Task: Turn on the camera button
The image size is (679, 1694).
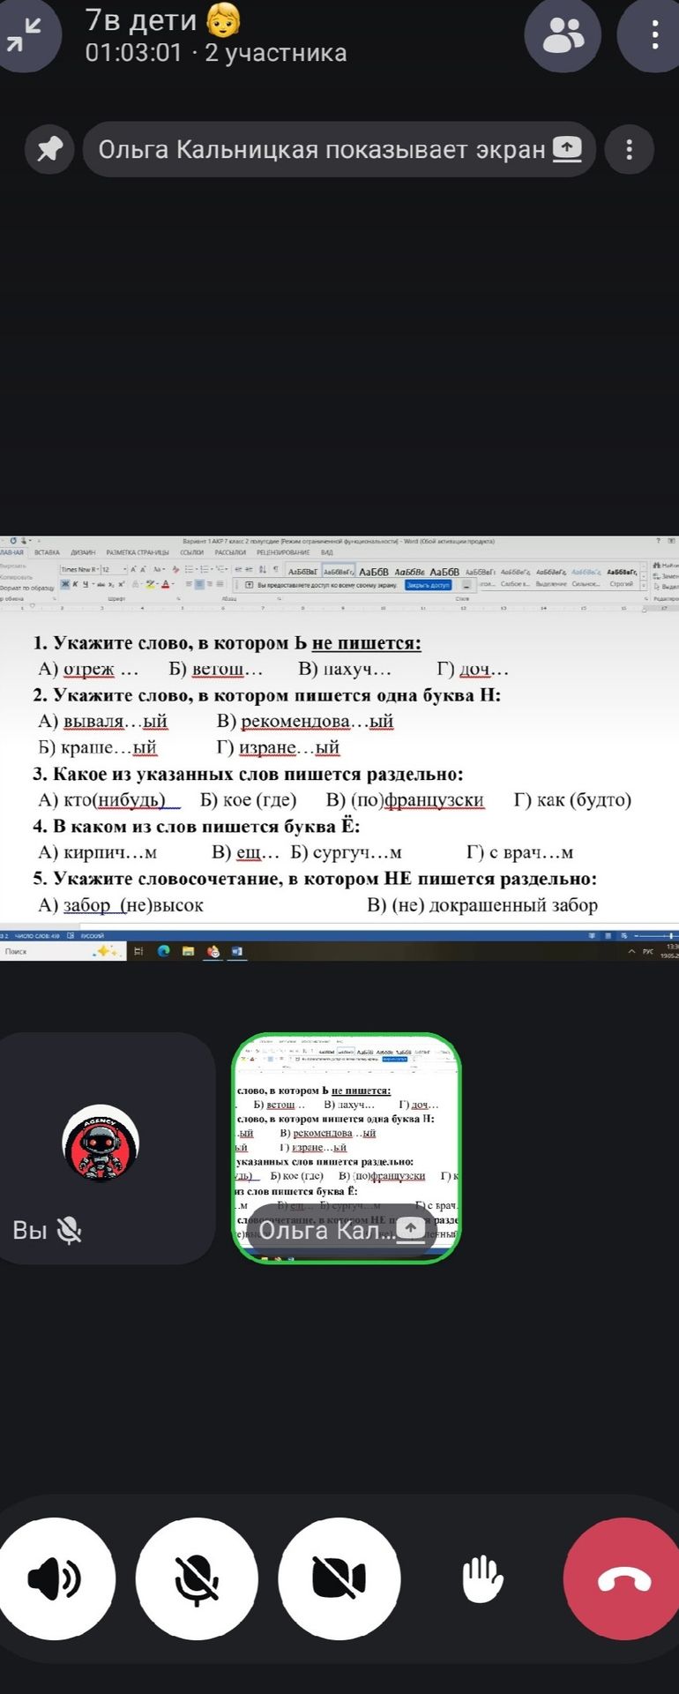Action: [x=339, y=1578]
